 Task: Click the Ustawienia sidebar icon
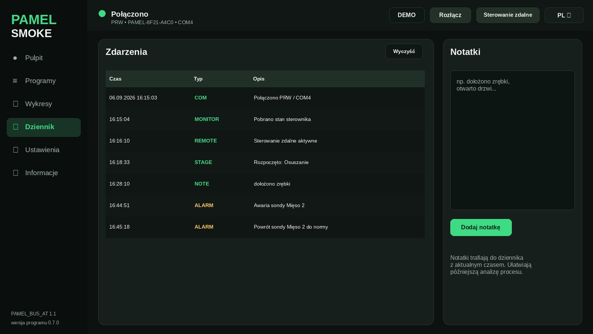16,150
